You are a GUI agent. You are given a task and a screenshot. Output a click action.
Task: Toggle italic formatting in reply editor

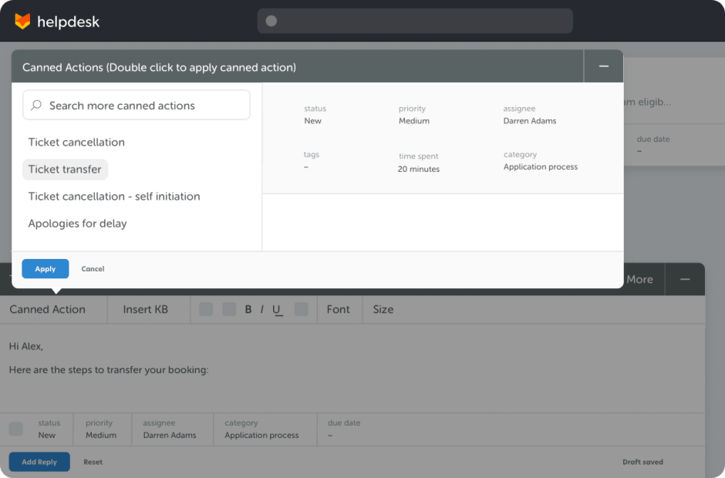[262, 309]
